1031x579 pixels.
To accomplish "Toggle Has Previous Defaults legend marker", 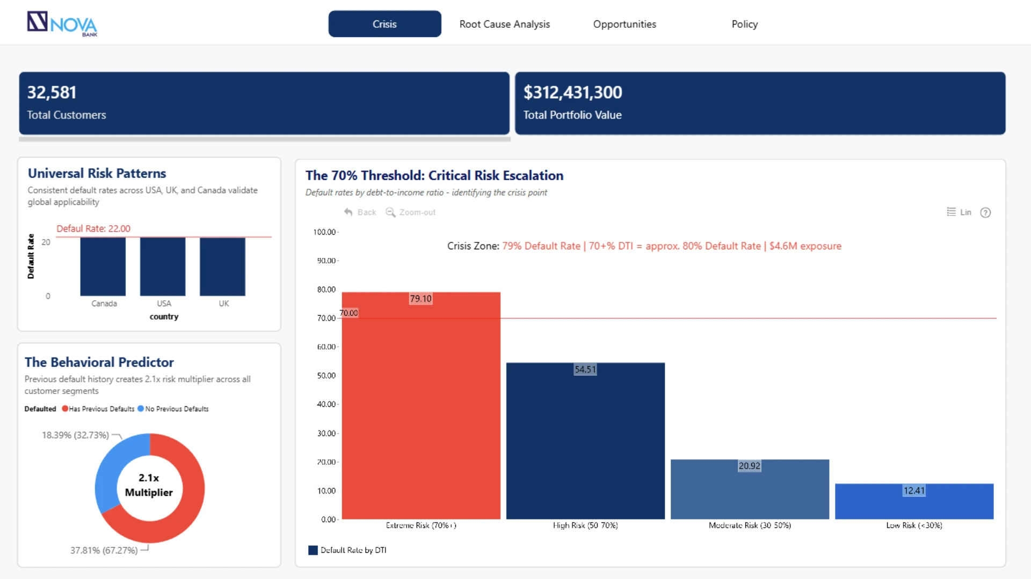I will tap(65, 409).
